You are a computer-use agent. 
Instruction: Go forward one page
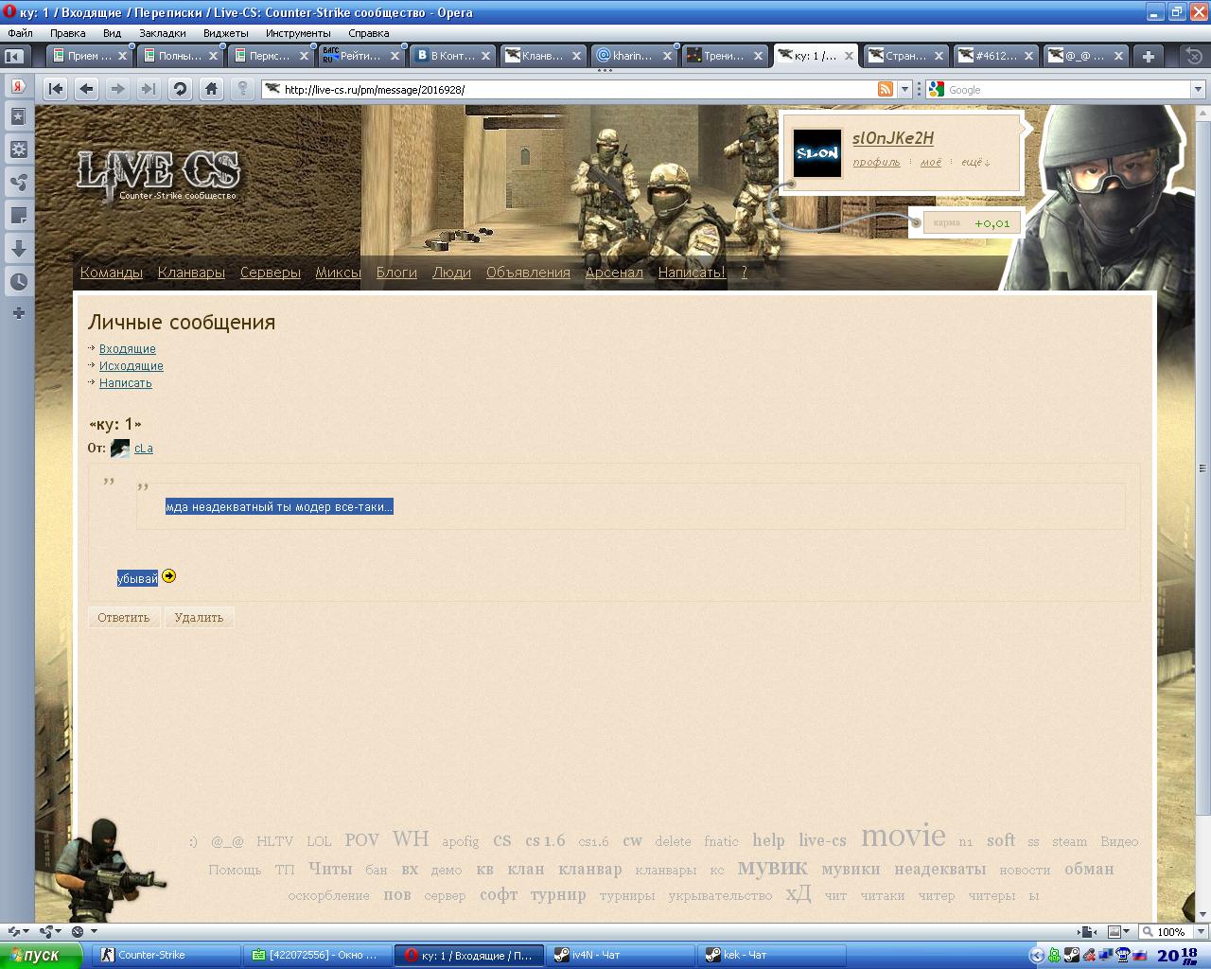pos(117,89)
